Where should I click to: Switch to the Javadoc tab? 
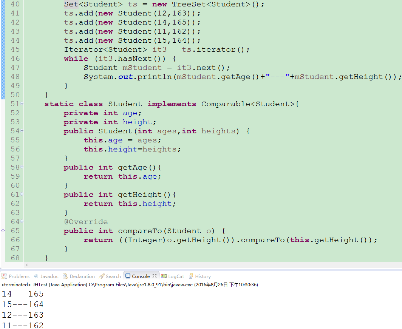46,276
